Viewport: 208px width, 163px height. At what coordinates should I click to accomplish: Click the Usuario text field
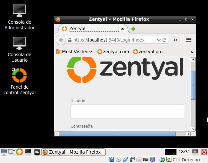[x=127, y=112]
